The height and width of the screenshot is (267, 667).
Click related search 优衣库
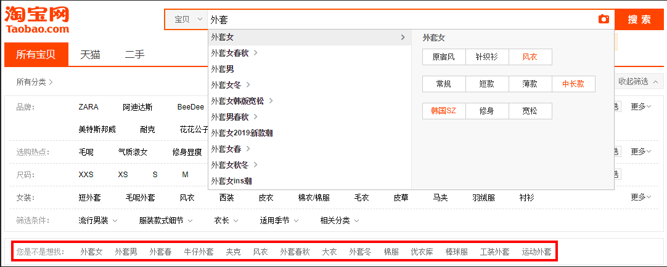422,252
